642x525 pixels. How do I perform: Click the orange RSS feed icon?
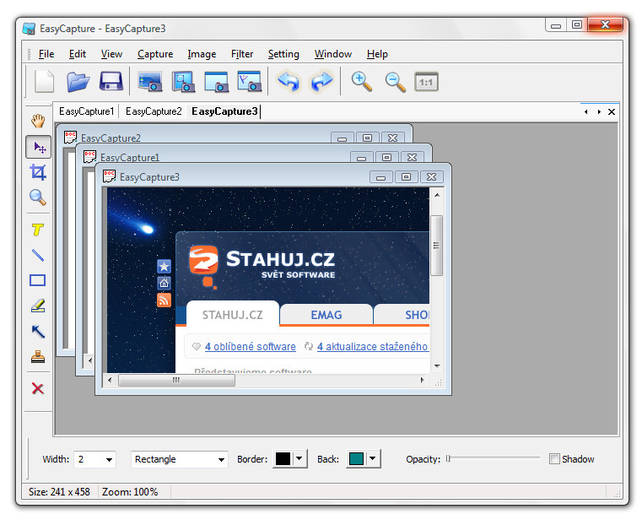point(164,300)
